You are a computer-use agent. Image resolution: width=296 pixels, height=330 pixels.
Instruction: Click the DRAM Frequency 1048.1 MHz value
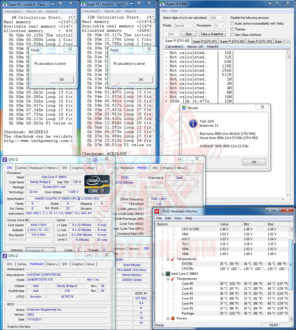click(159, 199)
